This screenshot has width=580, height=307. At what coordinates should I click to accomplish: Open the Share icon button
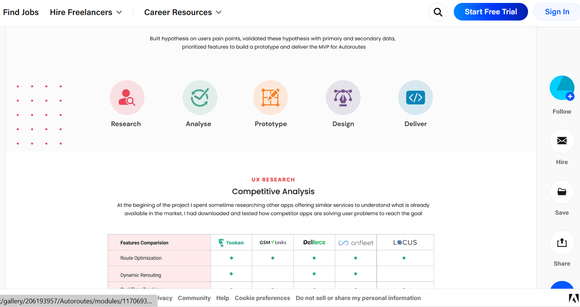tap(562, 243)
